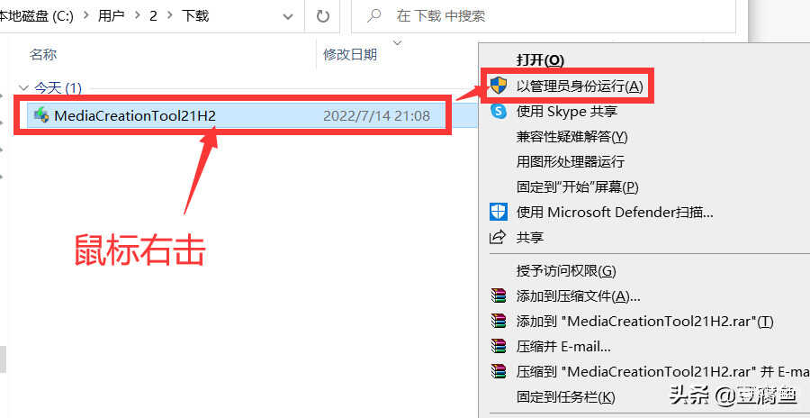Choose 以管理员身份运行(A)

(x=580, y=86)
